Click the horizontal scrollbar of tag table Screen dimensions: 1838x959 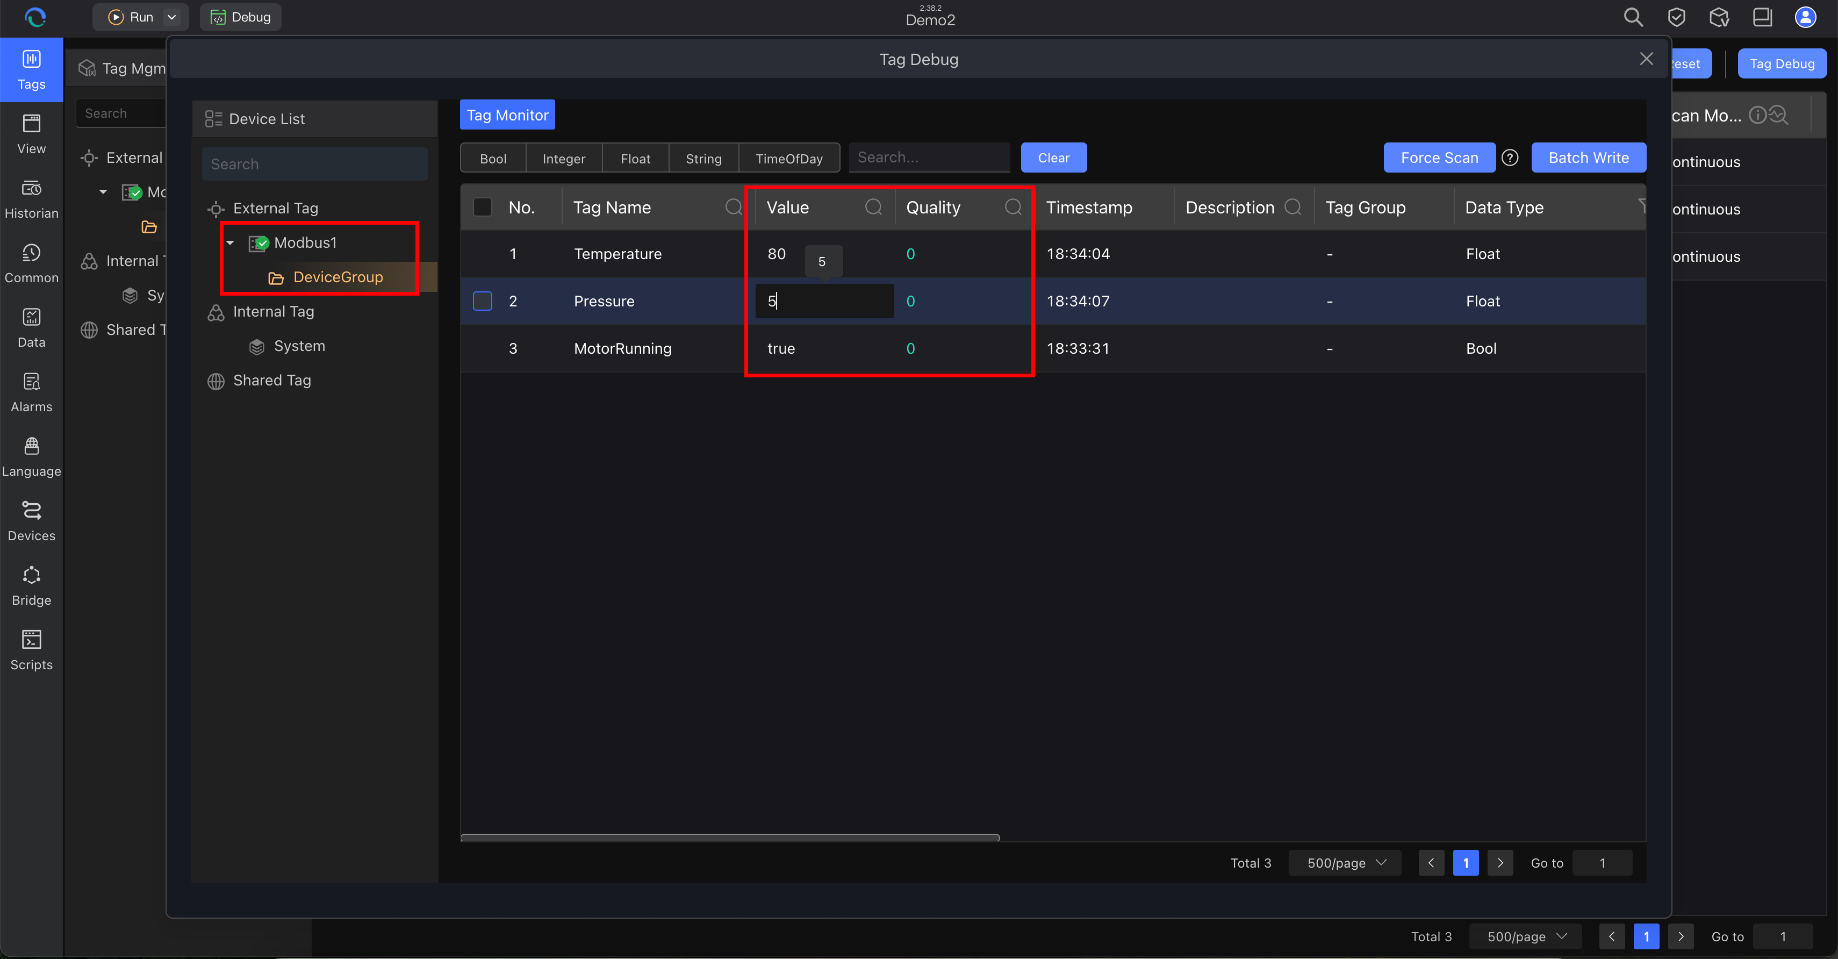point(730,837)
